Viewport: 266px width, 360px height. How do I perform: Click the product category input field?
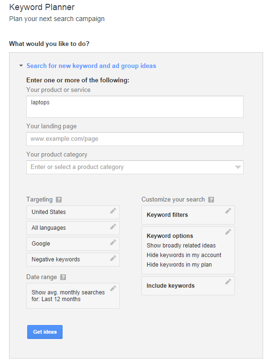point(135,167)
